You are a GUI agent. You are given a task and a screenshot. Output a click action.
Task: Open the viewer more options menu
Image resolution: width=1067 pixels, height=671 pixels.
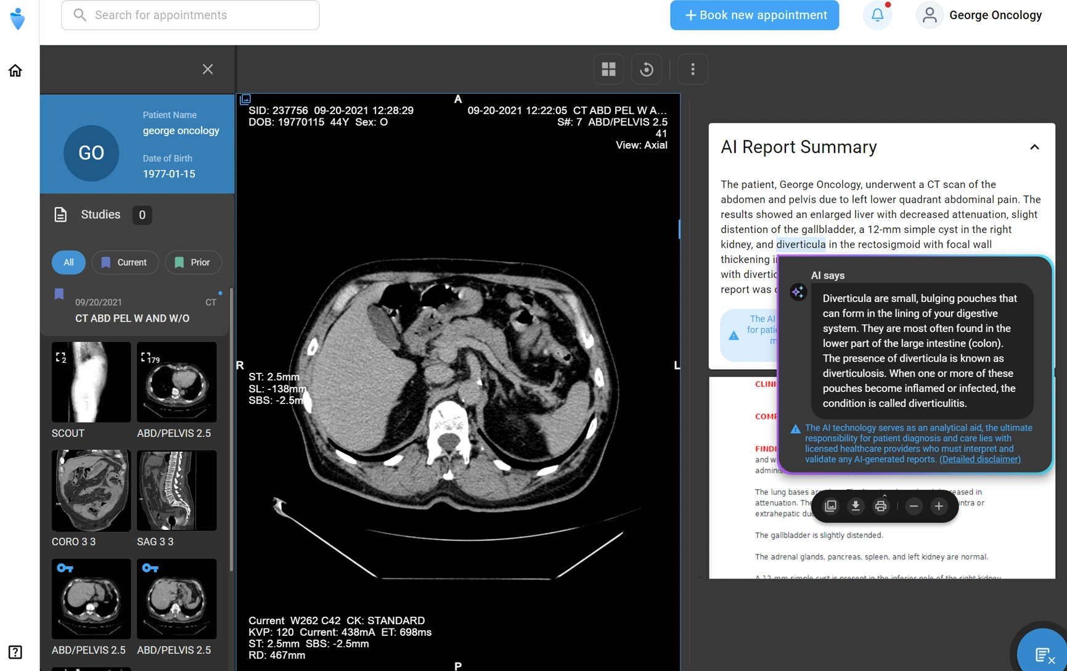(693, 69)
